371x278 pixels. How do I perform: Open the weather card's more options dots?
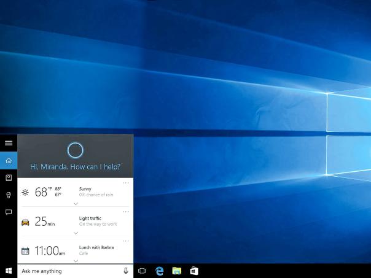coord(126,183)
